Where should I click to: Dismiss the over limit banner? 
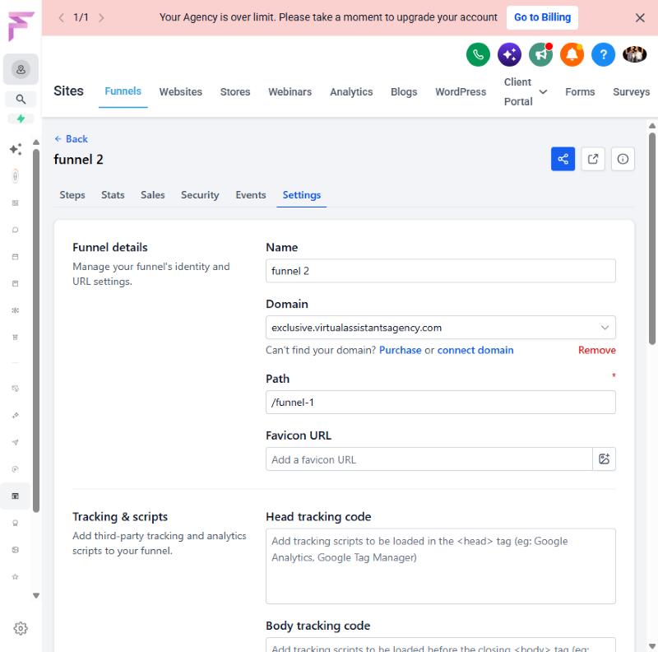tap(640, 17)
